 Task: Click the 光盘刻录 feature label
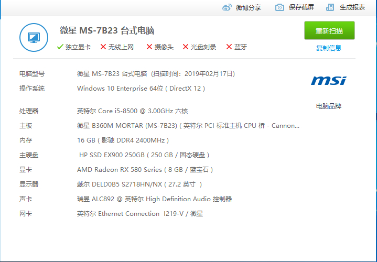203,47
